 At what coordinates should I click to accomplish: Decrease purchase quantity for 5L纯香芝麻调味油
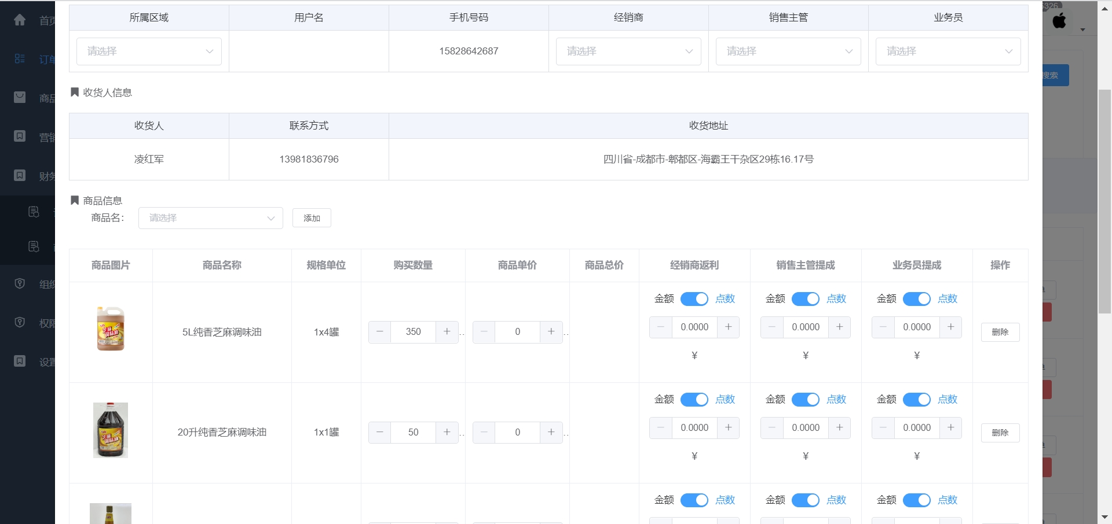380,332
